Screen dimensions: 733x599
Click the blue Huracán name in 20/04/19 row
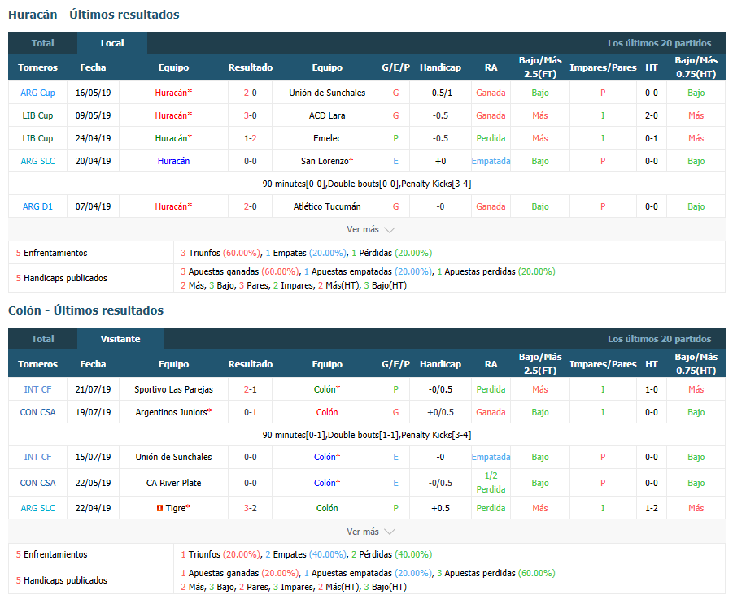[x=173, y=161]
